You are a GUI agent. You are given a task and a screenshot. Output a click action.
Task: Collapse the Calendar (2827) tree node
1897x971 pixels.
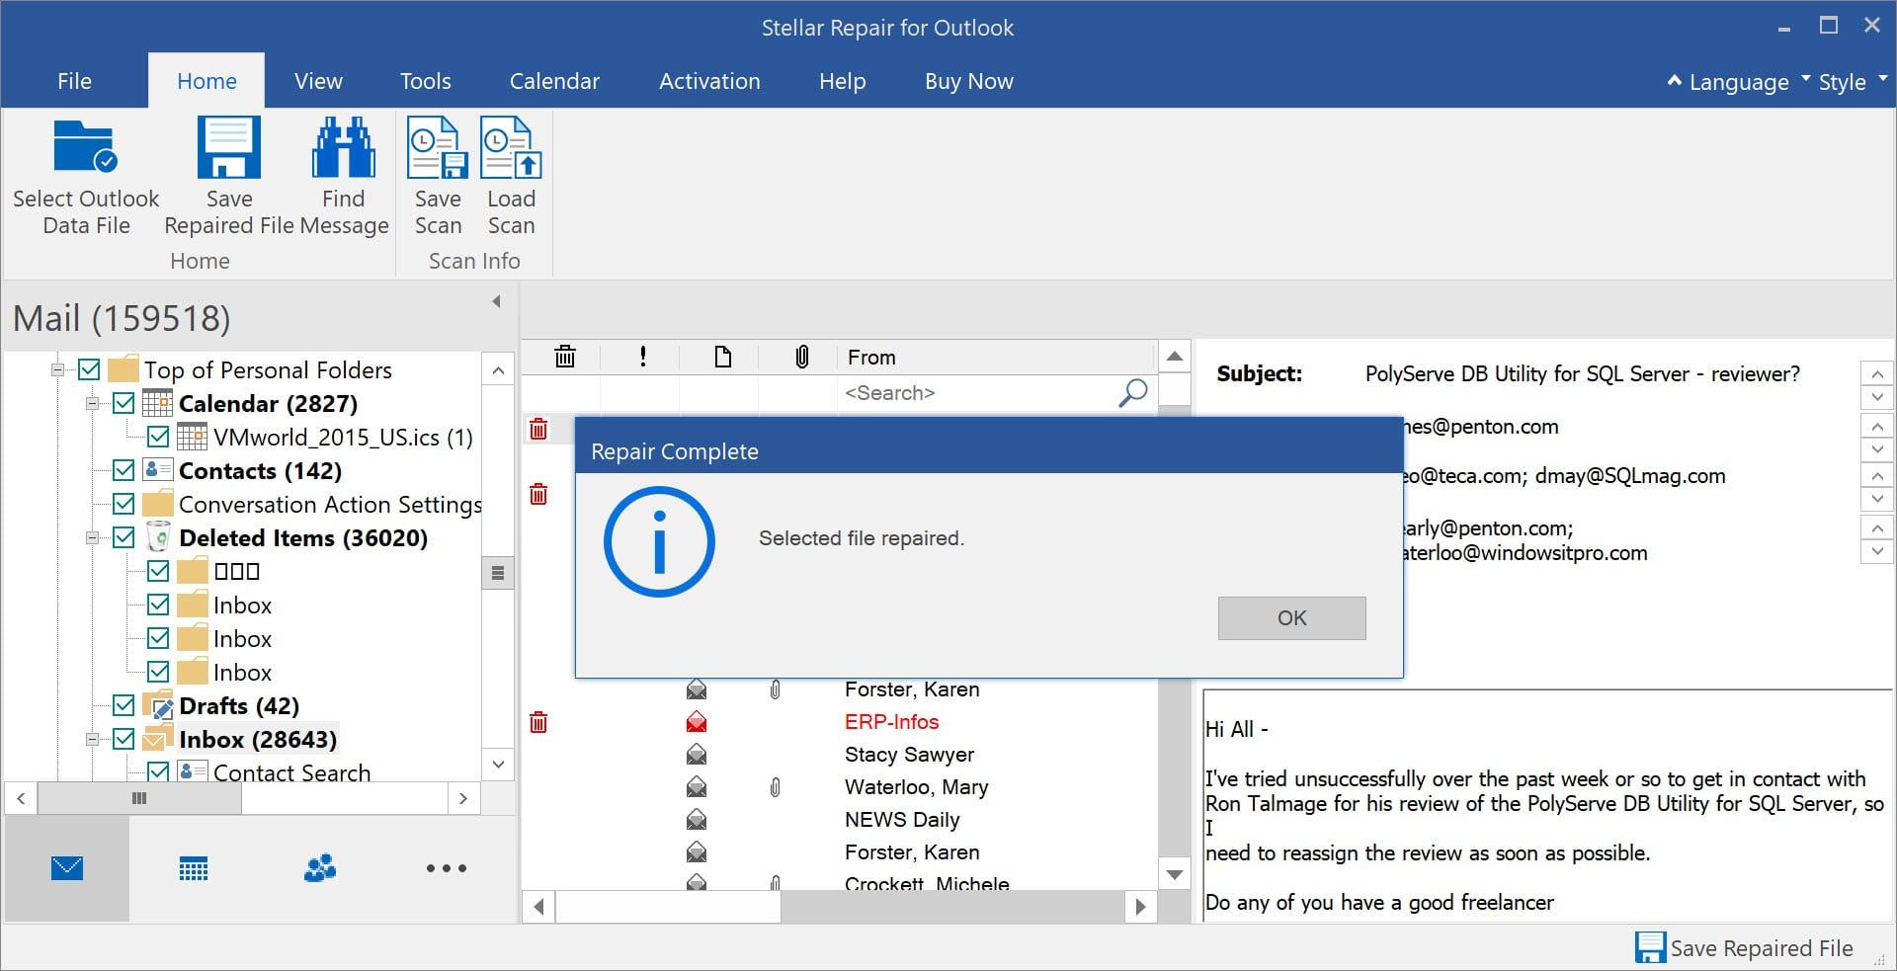92,404
